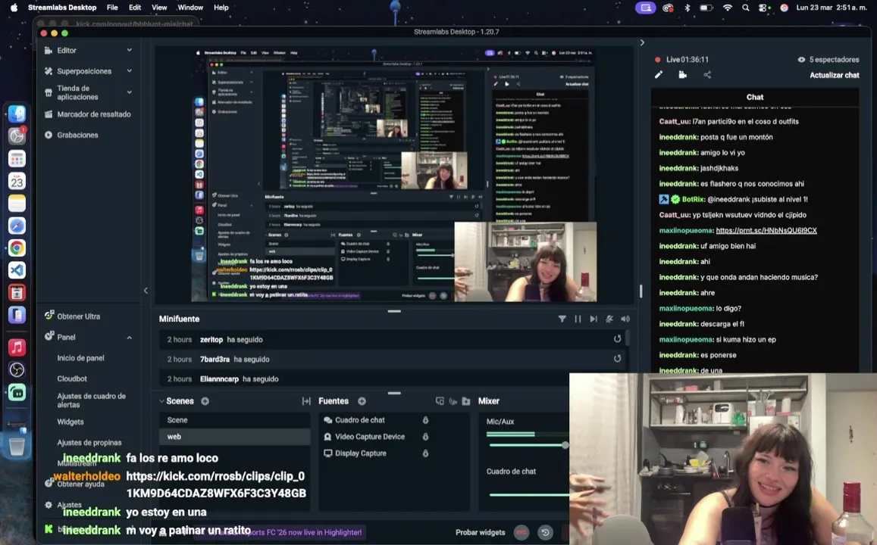This screenshot has width=877, height=545.
Task: Open the prnt.sc link in chat
Action: pos(766,230)
